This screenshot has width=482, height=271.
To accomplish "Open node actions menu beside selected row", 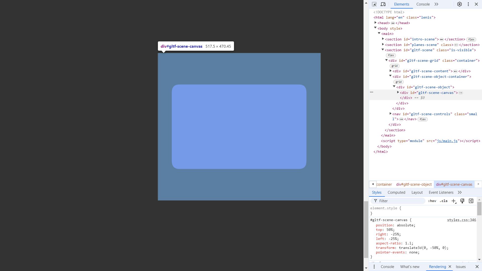I will pos(372,92).
